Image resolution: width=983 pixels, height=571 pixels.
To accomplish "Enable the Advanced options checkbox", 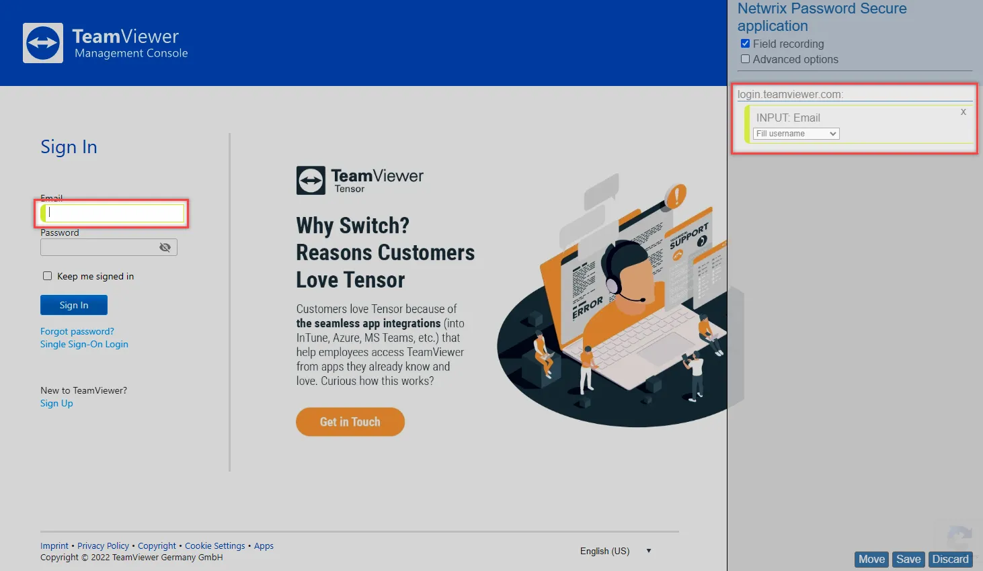I will pyautogui.click(x=745, y=59).
